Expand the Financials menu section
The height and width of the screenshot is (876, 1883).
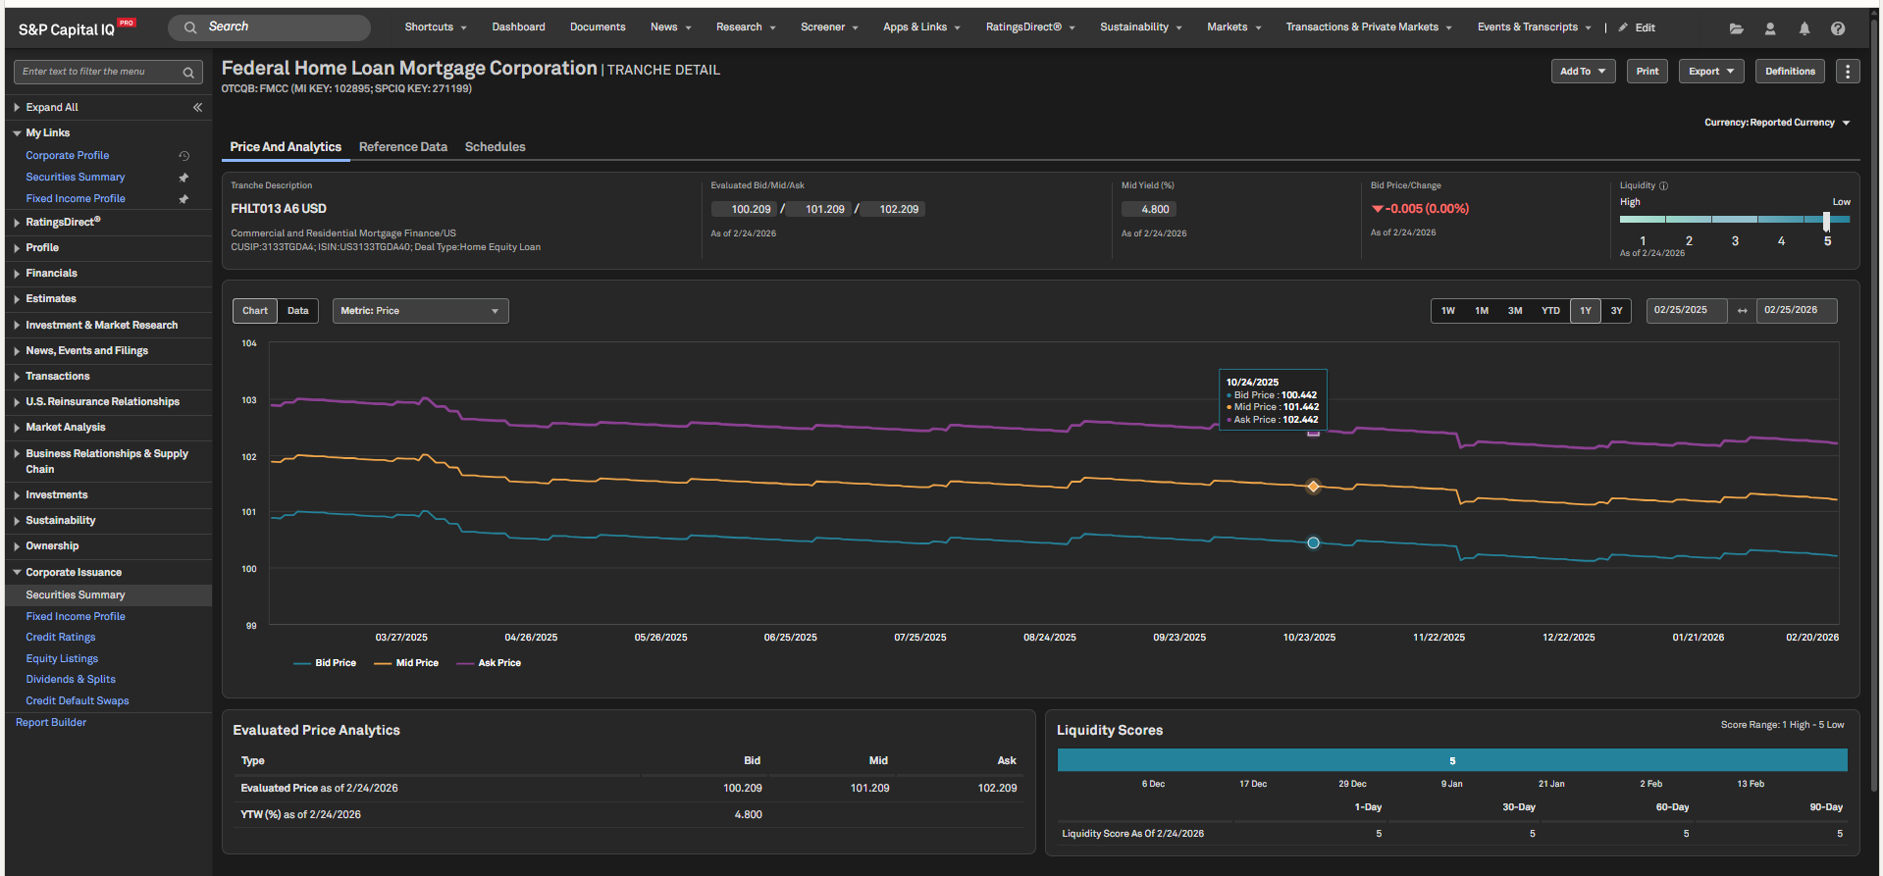[x=51, y=274]
